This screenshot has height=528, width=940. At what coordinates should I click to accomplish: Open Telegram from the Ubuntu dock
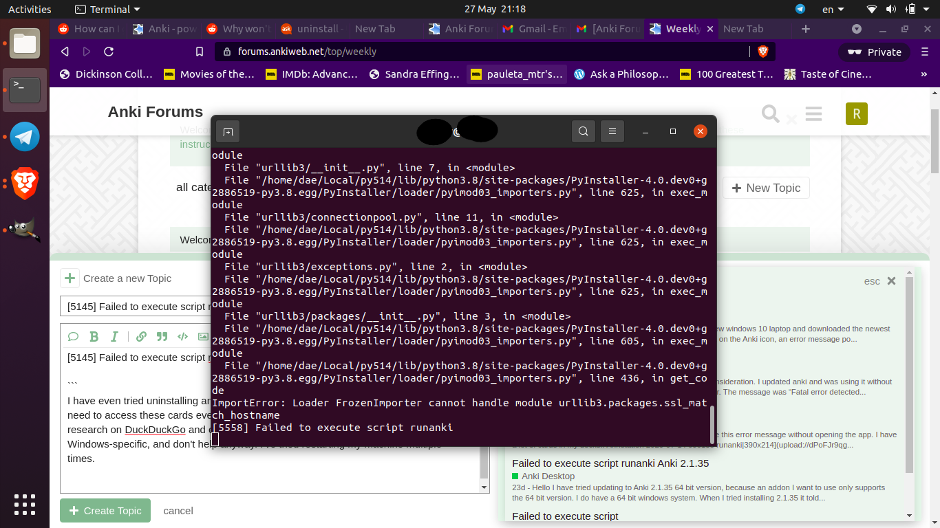(25, 137)
